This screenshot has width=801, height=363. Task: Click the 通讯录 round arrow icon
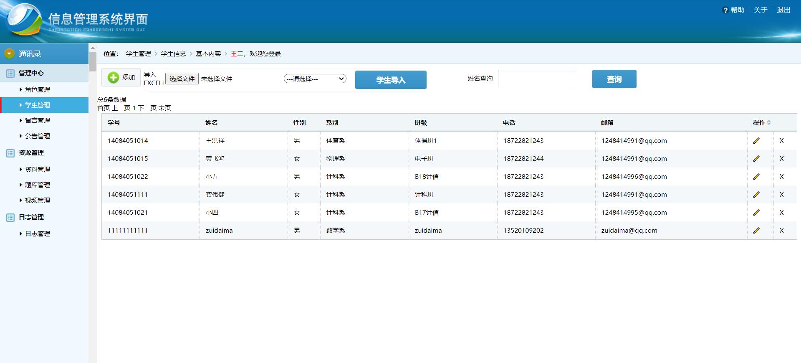pos(9,53)
